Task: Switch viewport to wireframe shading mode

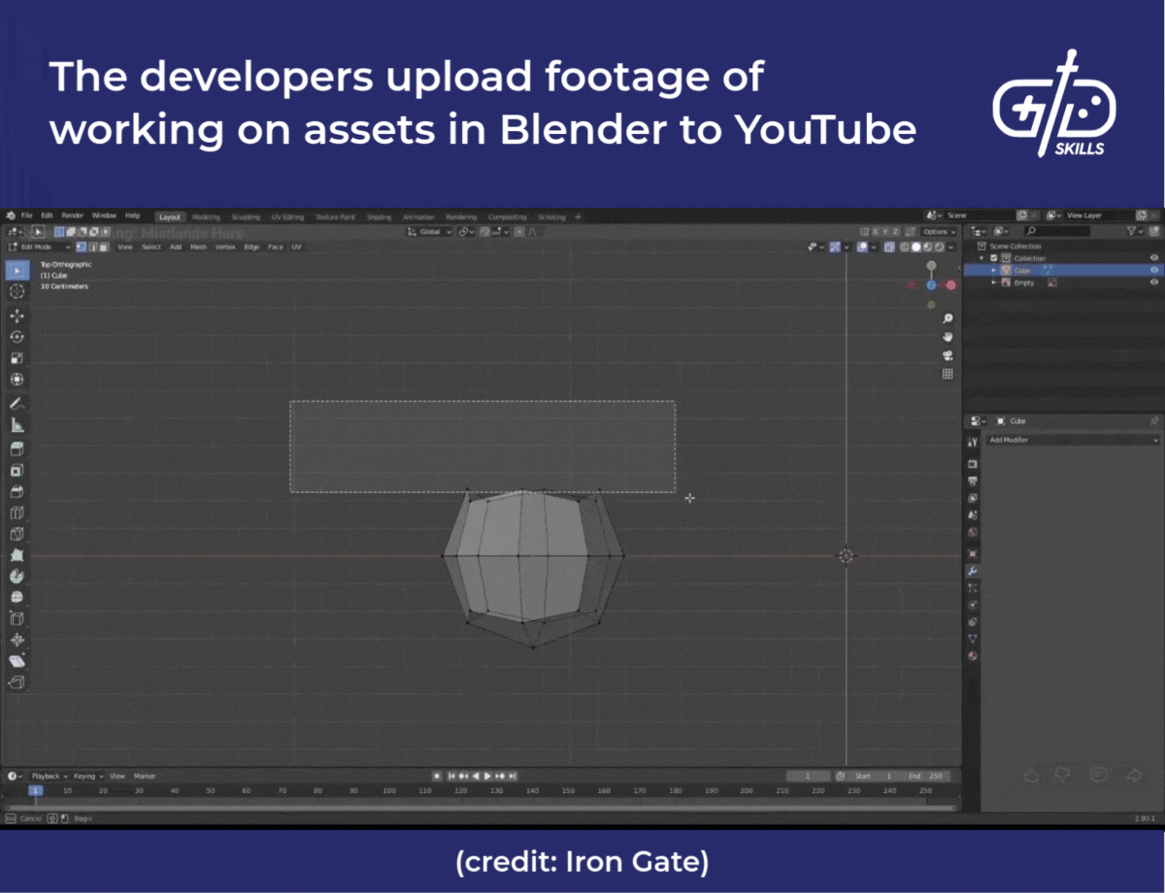Action: click(904, 248)
